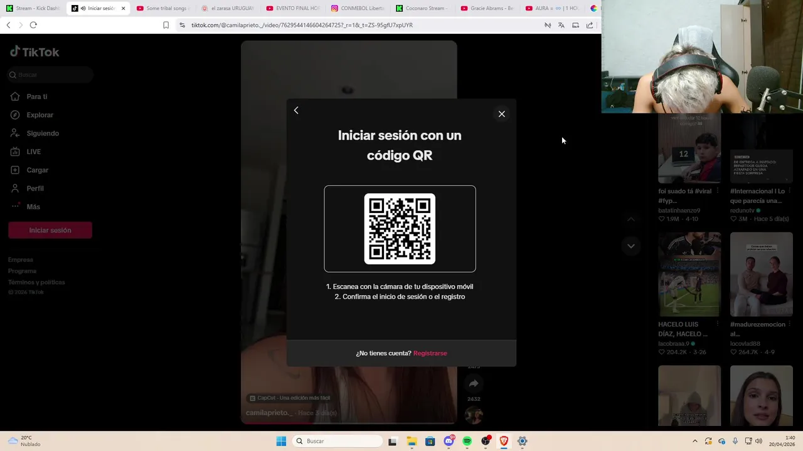
Task: Open options for HACELO LUIS DÍAZ video
Action: tap(716, 324)
